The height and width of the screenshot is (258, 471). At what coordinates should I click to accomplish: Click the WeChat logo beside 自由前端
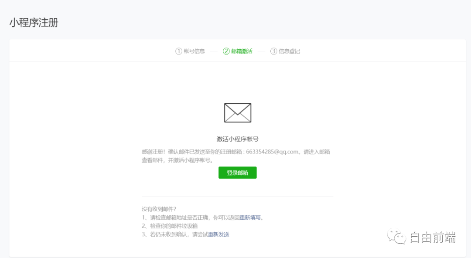coord(396,237)
